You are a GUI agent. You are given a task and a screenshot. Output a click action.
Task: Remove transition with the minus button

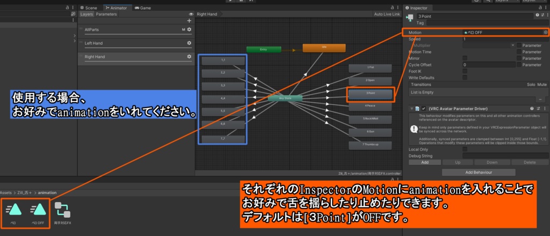pos(540,99)
